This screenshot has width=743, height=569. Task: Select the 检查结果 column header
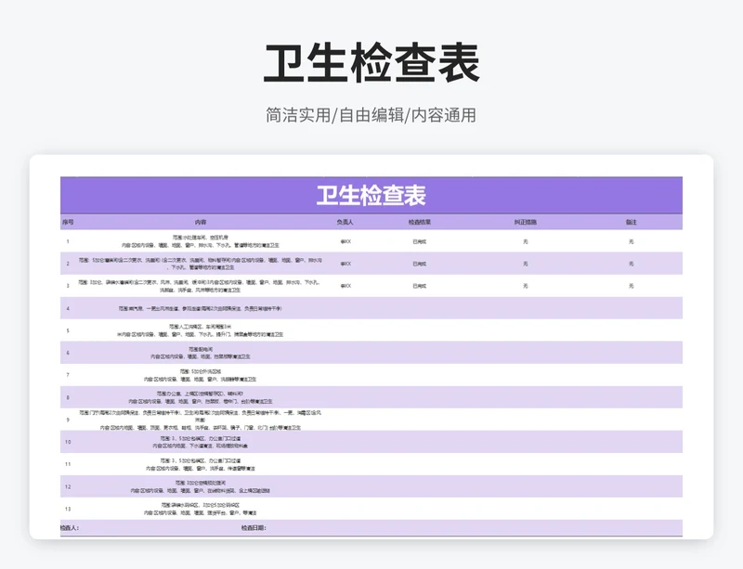pos(420,222)
